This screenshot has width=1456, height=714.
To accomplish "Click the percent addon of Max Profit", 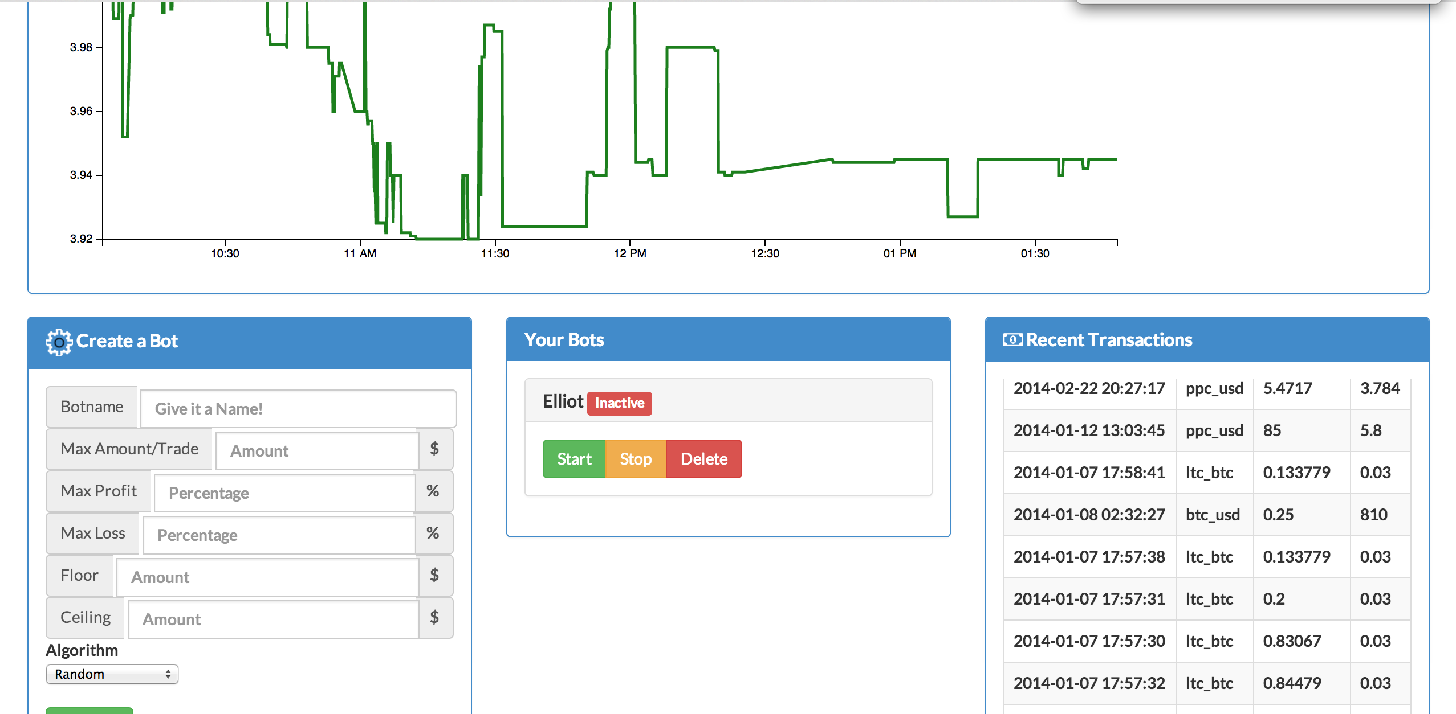I will click(x=433, y=491).
